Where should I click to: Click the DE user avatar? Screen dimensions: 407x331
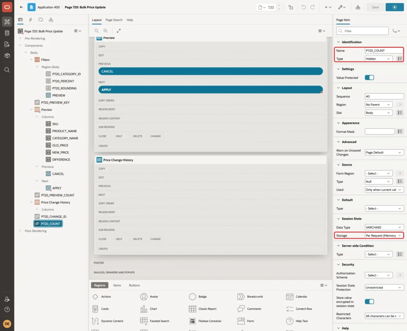[7, 324]
